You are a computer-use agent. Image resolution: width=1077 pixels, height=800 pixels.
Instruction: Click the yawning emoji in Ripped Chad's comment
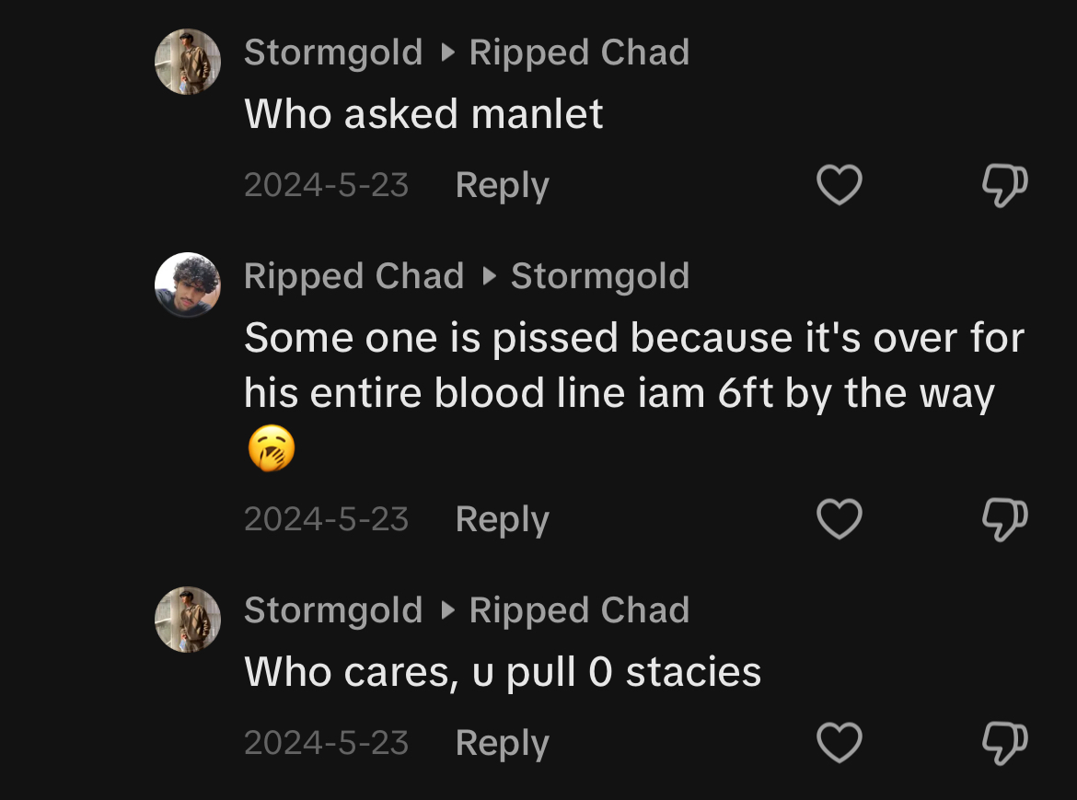tap(272, 450)
